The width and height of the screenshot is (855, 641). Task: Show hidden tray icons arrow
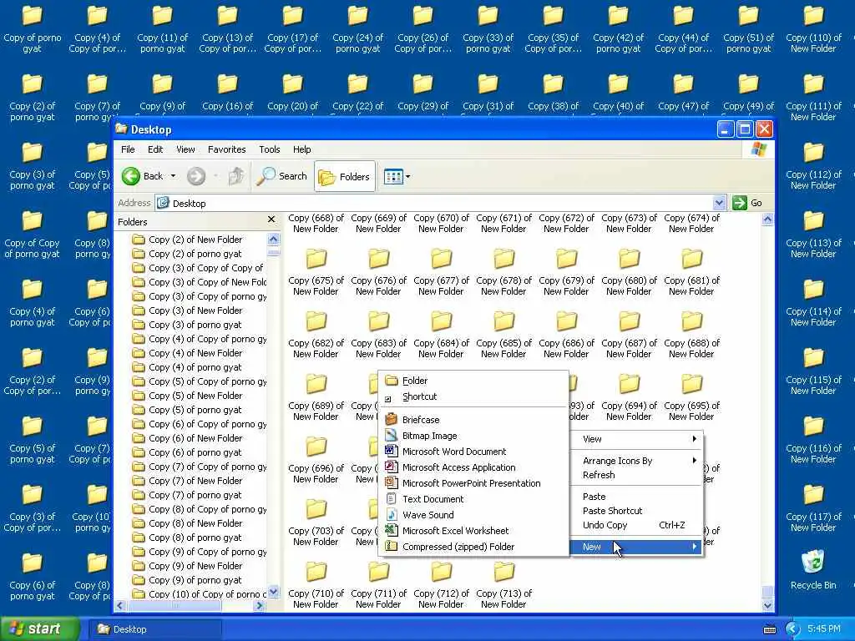792,629
